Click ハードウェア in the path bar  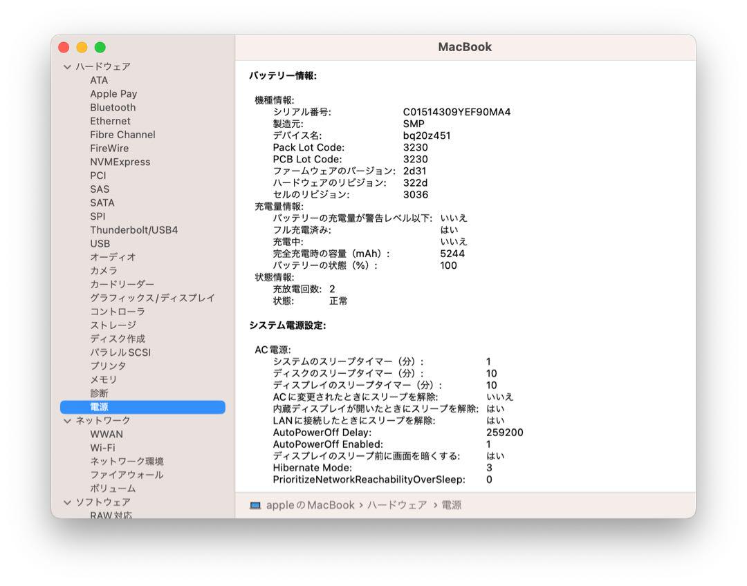[397, 505]
